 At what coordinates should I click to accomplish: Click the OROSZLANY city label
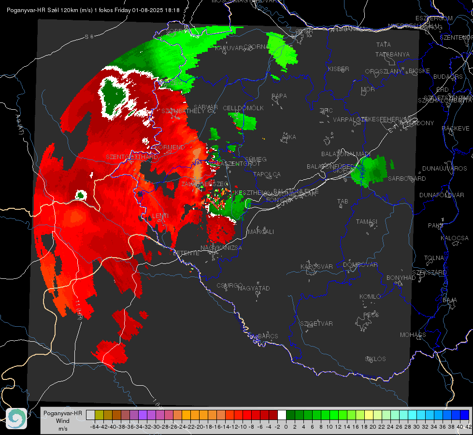point(384,72)
